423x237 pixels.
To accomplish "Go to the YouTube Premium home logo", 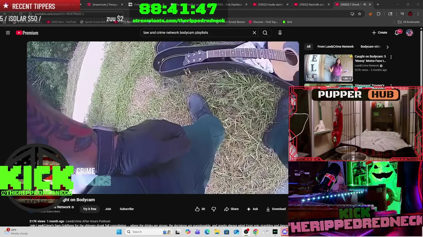I will pyautogui.click(x=27, y=33).
